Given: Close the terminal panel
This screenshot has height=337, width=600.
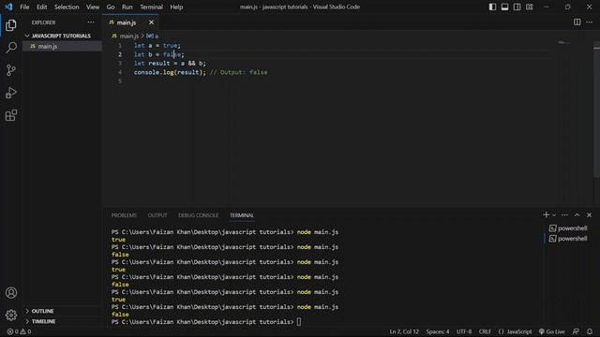Looking at the screenshot, I should [x=590, y=214].
